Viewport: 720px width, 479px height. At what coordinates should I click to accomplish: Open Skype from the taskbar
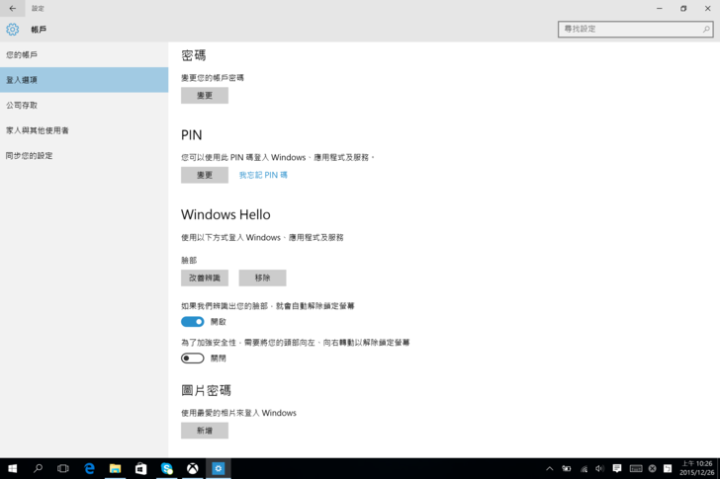[167, 468]
